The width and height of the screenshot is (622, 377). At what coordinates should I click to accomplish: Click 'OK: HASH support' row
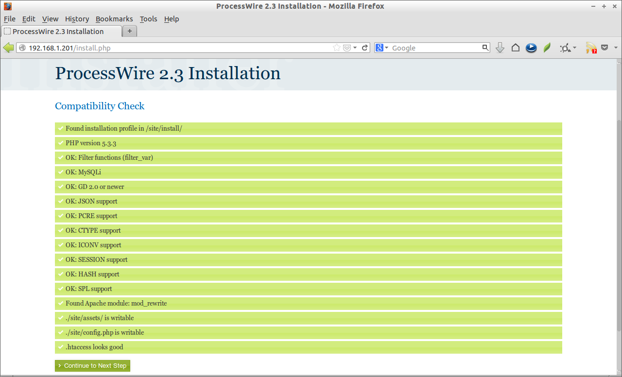[x=309, y=274]
